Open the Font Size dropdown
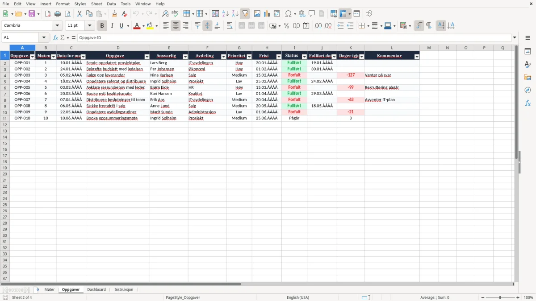The width and height of the screenshot is (536, 301). (89, 25)
